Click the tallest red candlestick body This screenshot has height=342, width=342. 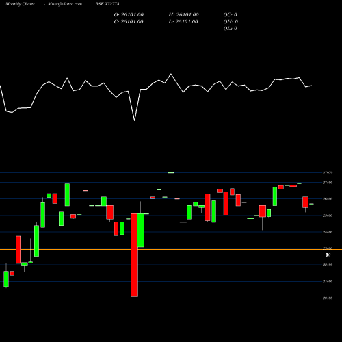(x=134, y=255)
